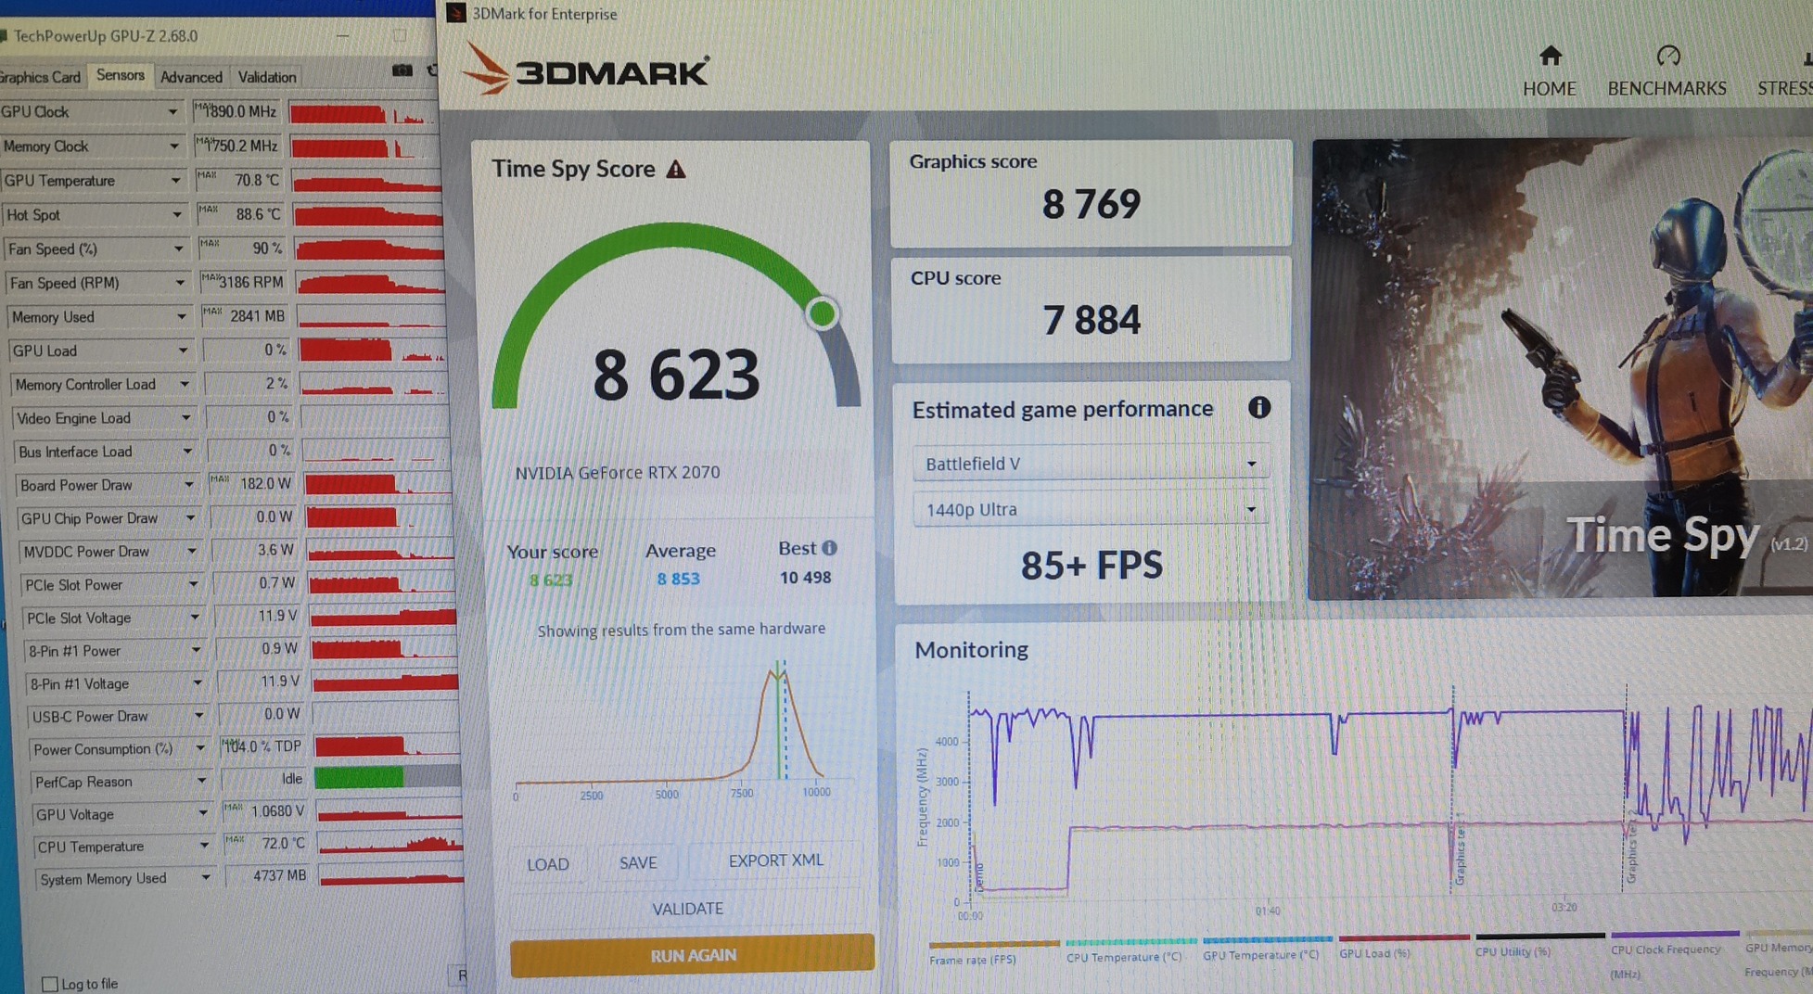Open the Fan Speed (RPM) dropdown arrow
1813x994 pixels.
[x=180, y=283]
